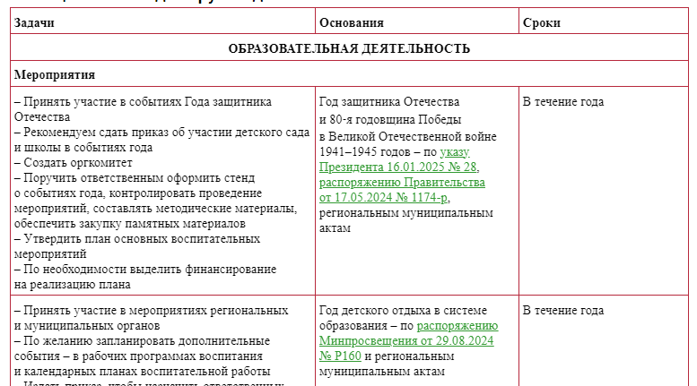Click 'Год защитника Отечества' text in Основания
This screenshot has width=697, height=386.
pos(389,102)
